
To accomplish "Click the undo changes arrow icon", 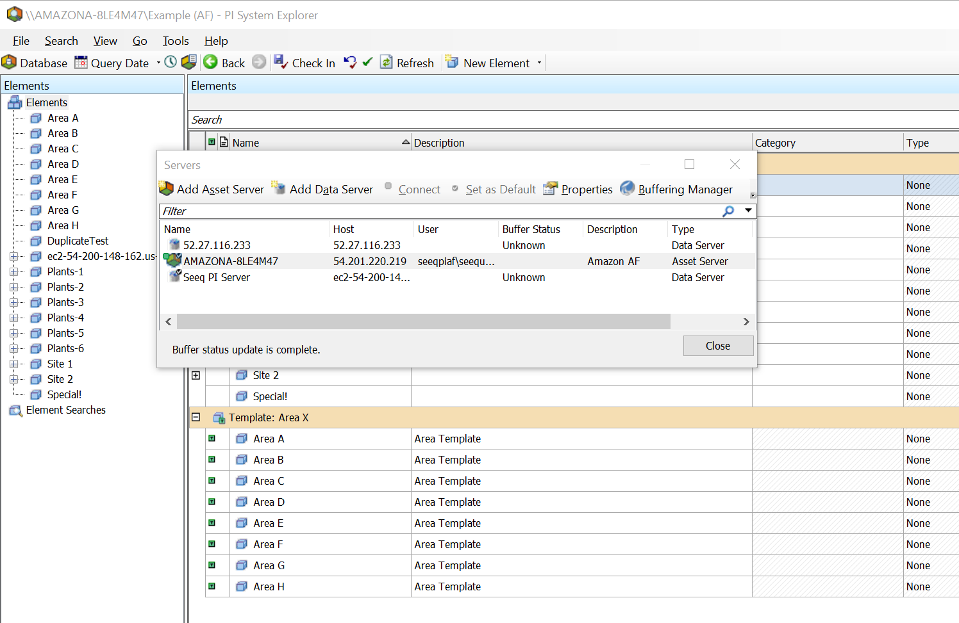I will (x=351, y=62).
